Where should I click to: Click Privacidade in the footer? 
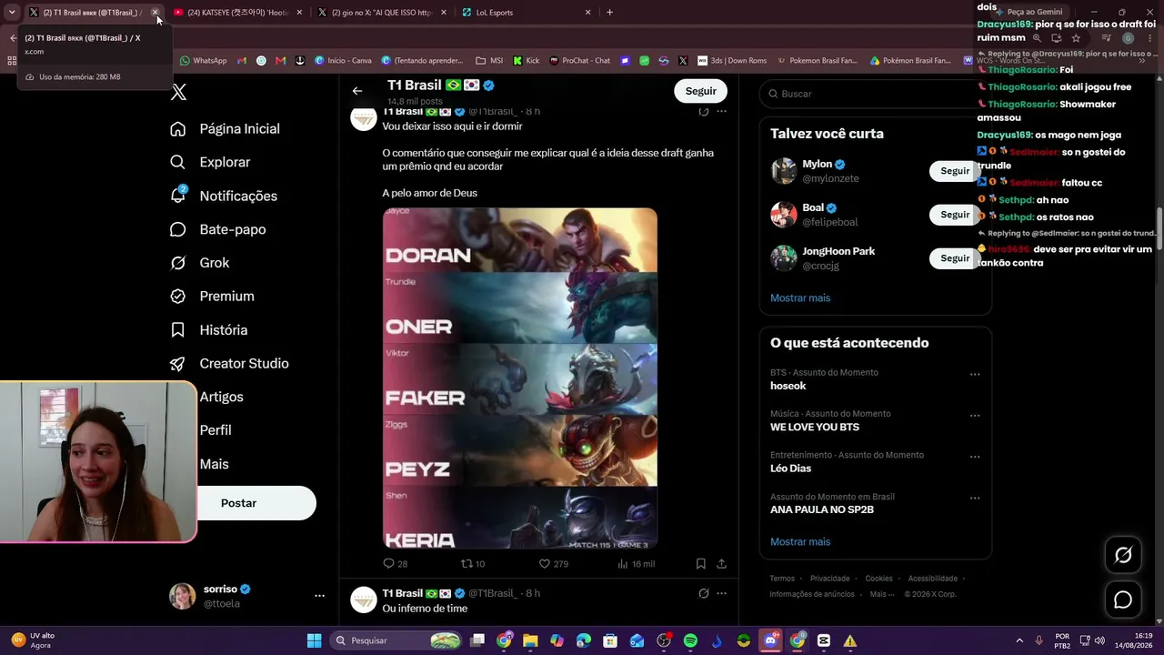click(829, 579)
